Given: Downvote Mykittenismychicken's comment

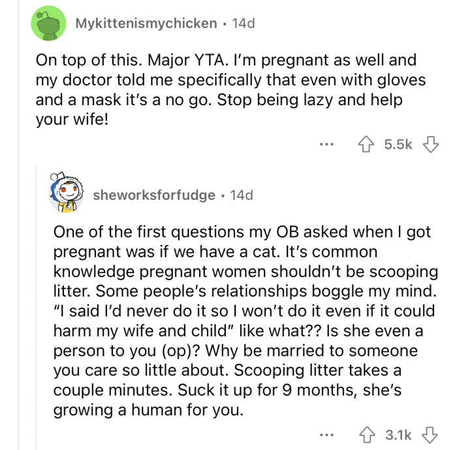Looking at the screenshot, I should tap(430, 144).
